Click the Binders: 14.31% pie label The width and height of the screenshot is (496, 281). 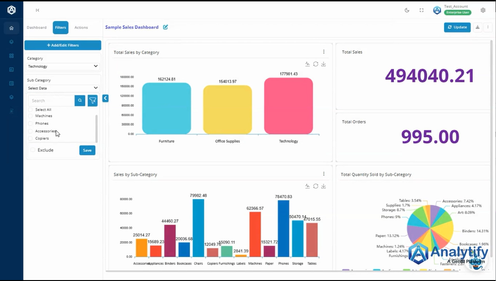pyautogui.click(x=475, y=231)
